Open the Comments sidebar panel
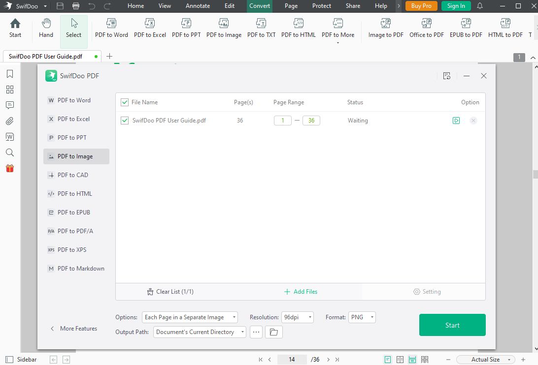 tap(10, 105)
